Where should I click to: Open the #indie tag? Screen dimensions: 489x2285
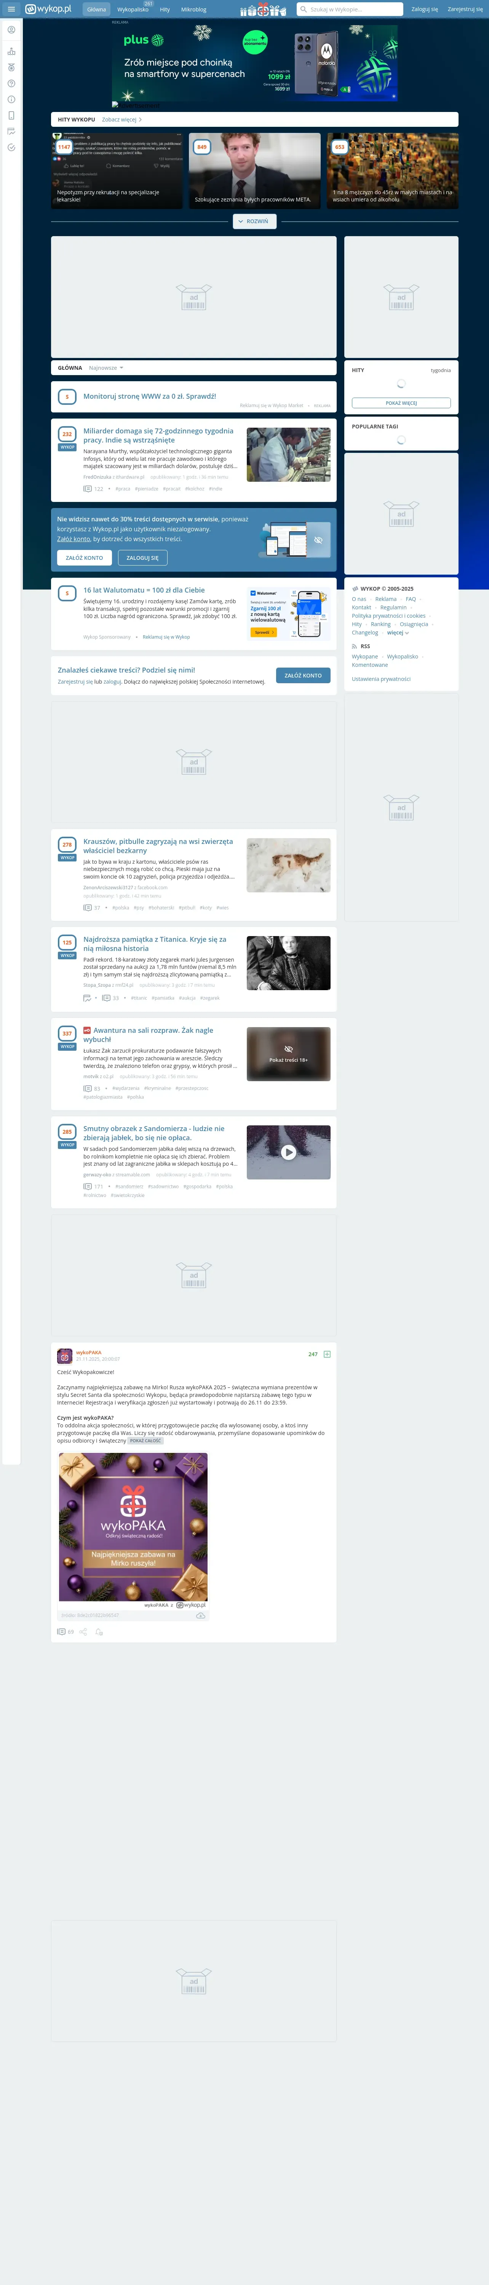[x=216, y=489]
